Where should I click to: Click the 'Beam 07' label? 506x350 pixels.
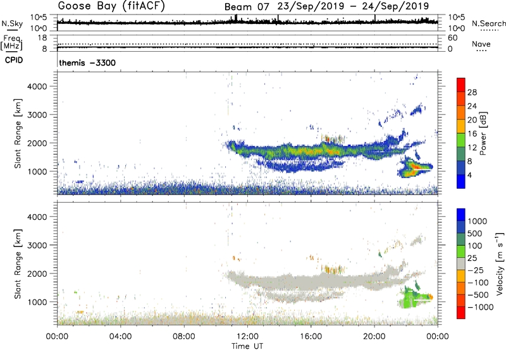247,7
